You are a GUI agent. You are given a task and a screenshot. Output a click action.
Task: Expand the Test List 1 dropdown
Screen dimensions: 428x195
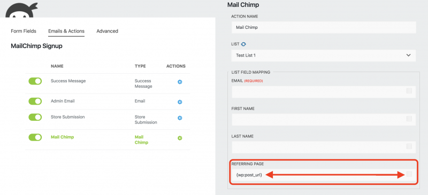tap(324, 56)
